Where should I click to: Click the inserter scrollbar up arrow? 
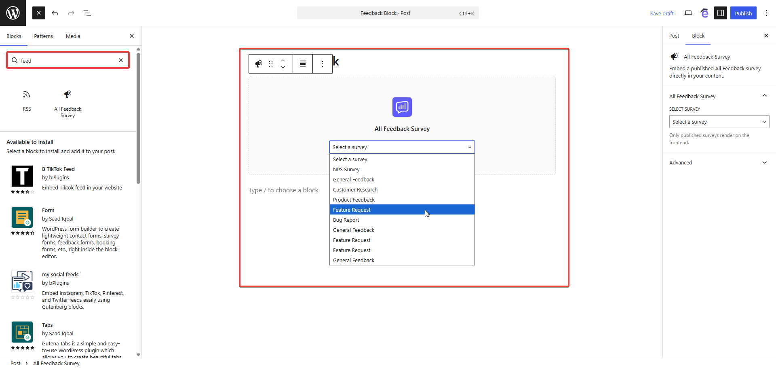click(139, 49)
